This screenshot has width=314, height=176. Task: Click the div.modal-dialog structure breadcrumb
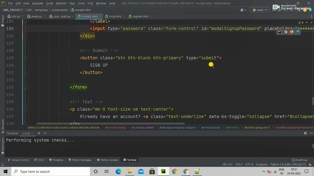(x=116, y=128)
